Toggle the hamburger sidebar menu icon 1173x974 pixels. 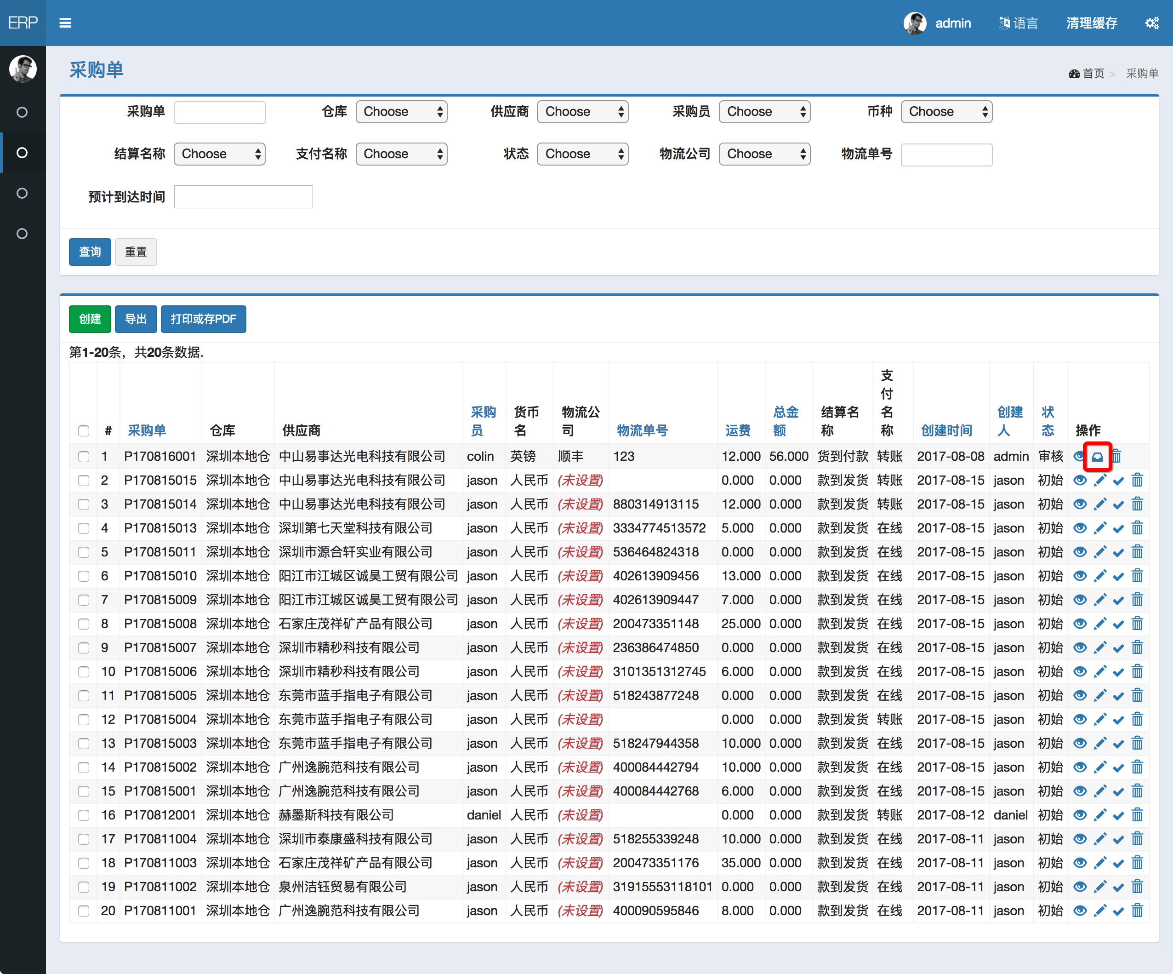(65, 23)
